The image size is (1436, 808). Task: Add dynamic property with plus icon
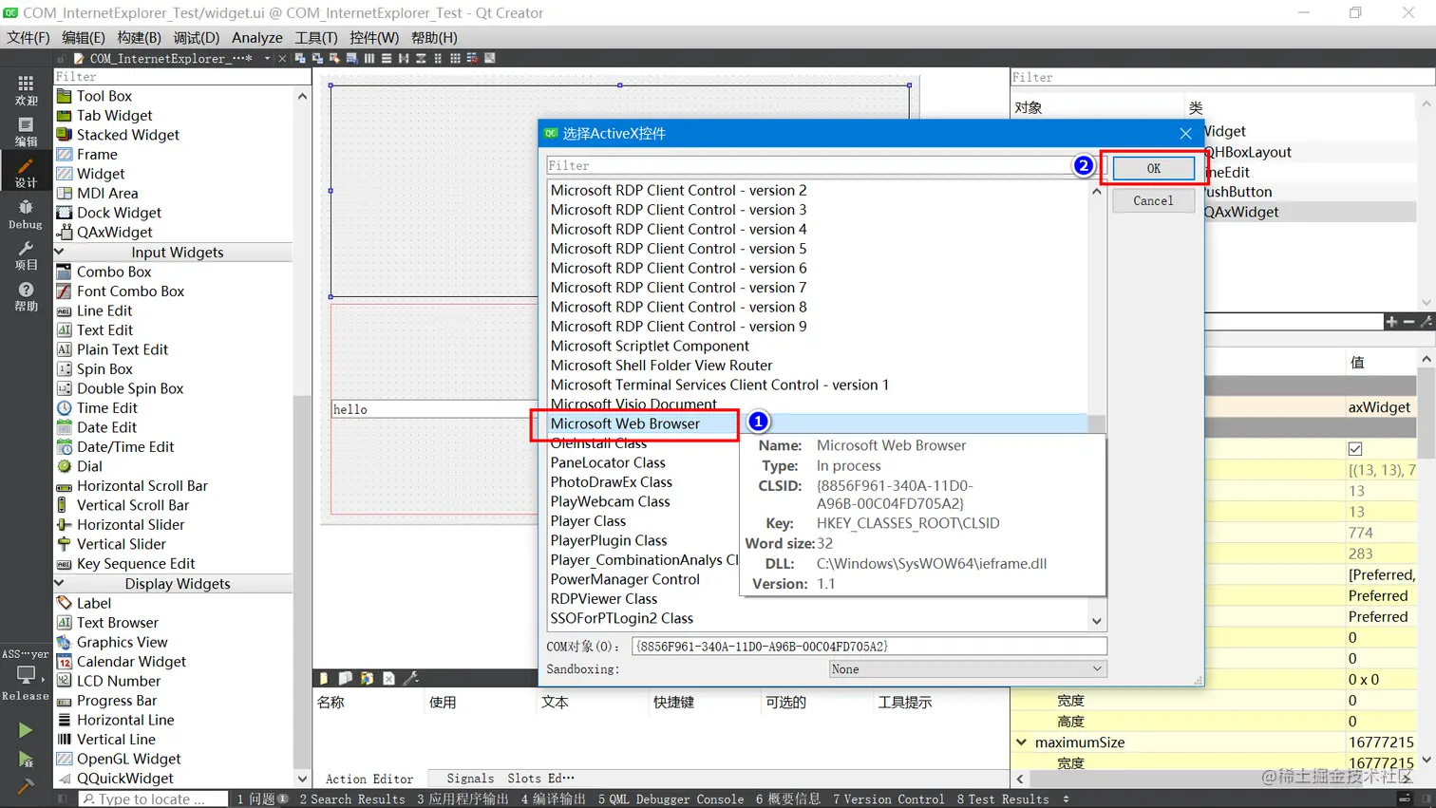(1391, 322)
